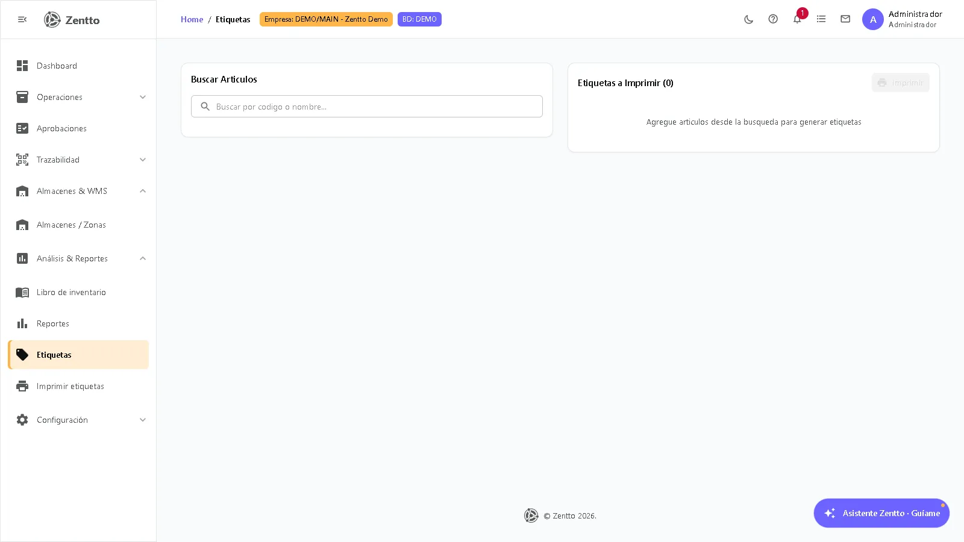Open Aprobaciones menu item
Image resolution: width=964 pixels, height=542 pixels.
78,128
